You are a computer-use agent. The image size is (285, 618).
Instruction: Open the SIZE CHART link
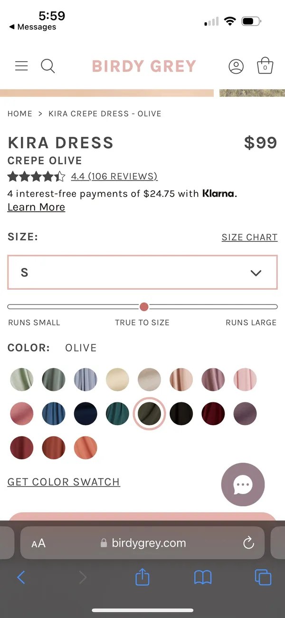pos(249,237)
